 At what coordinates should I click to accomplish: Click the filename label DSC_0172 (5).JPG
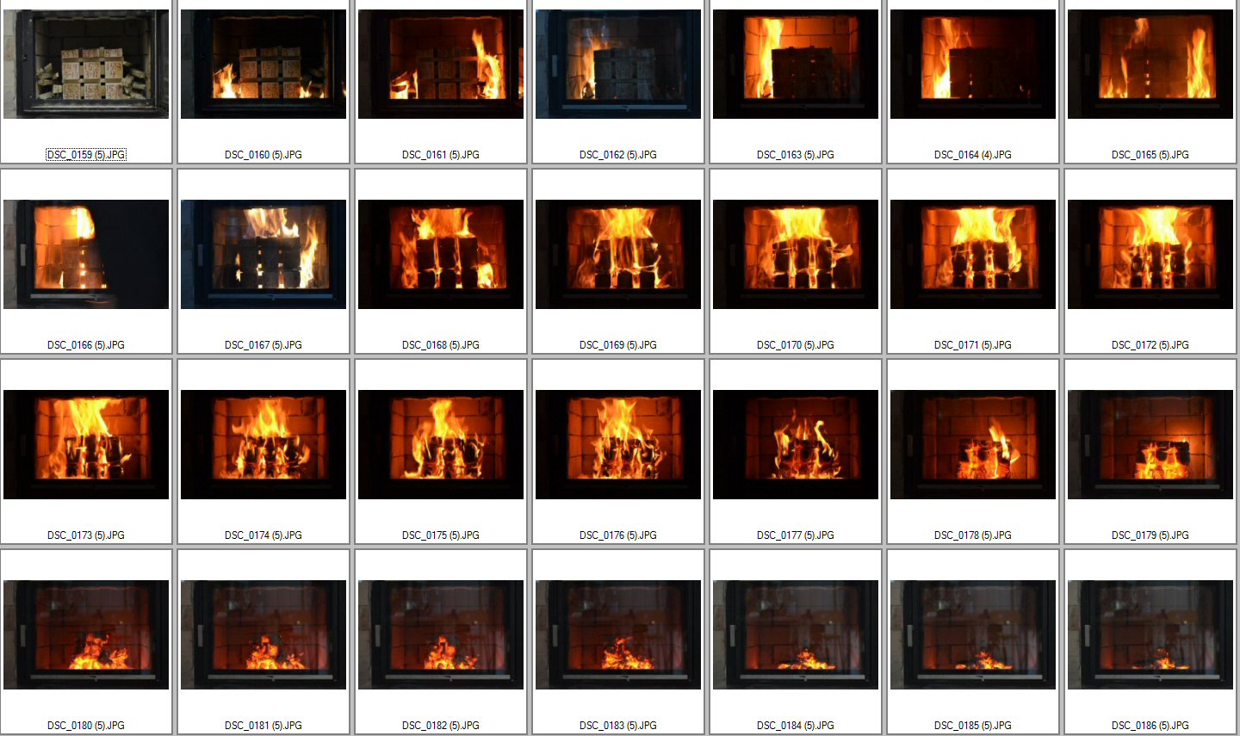click(x=1150, y=345)
